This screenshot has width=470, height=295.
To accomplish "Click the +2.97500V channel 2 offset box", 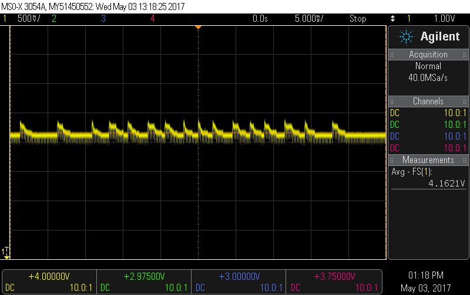I will click(144, 282).
